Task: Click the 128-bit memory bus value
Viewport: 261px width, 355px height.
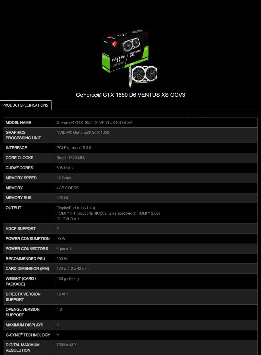Action: point(62,198)
